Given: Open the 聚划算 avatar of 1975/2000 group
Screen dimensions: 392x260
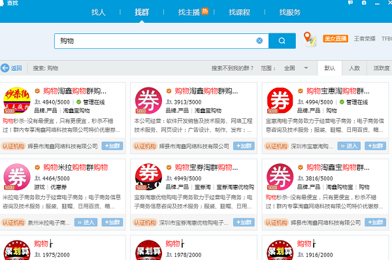Looking at the screenshot, I should coord(17,250).
